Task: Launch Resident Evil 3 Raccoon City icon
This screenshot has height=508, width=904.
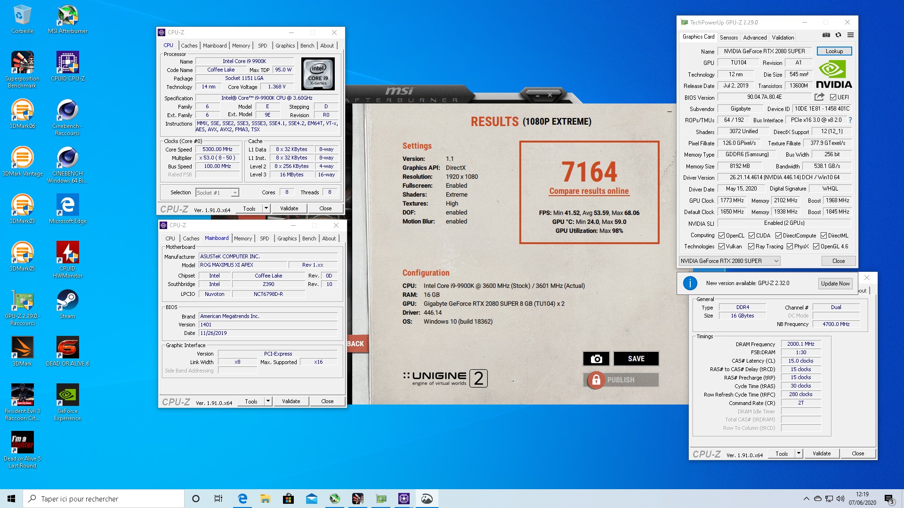Action: click(x=22, y=402)
